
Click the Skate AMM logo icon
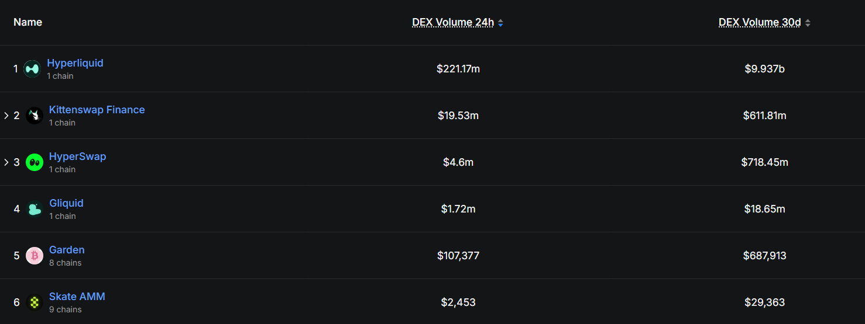[35, 302]
